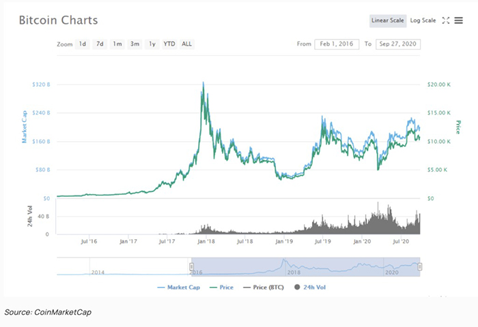The height and width of the screenshot is (327, 478).
Task: Open the chart hamburger menu
Action: tap(458, 20)
